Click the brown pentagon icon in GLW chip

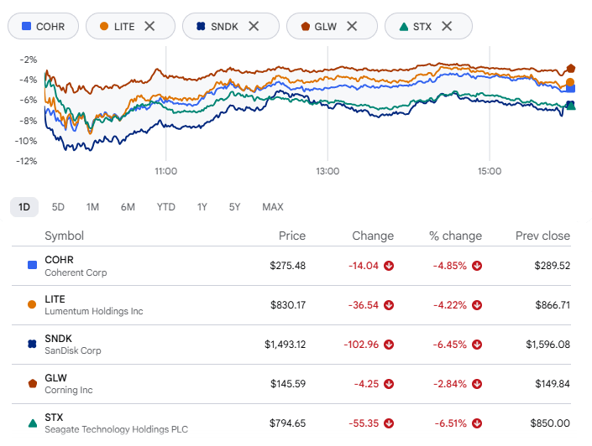[x=305, y=26]
